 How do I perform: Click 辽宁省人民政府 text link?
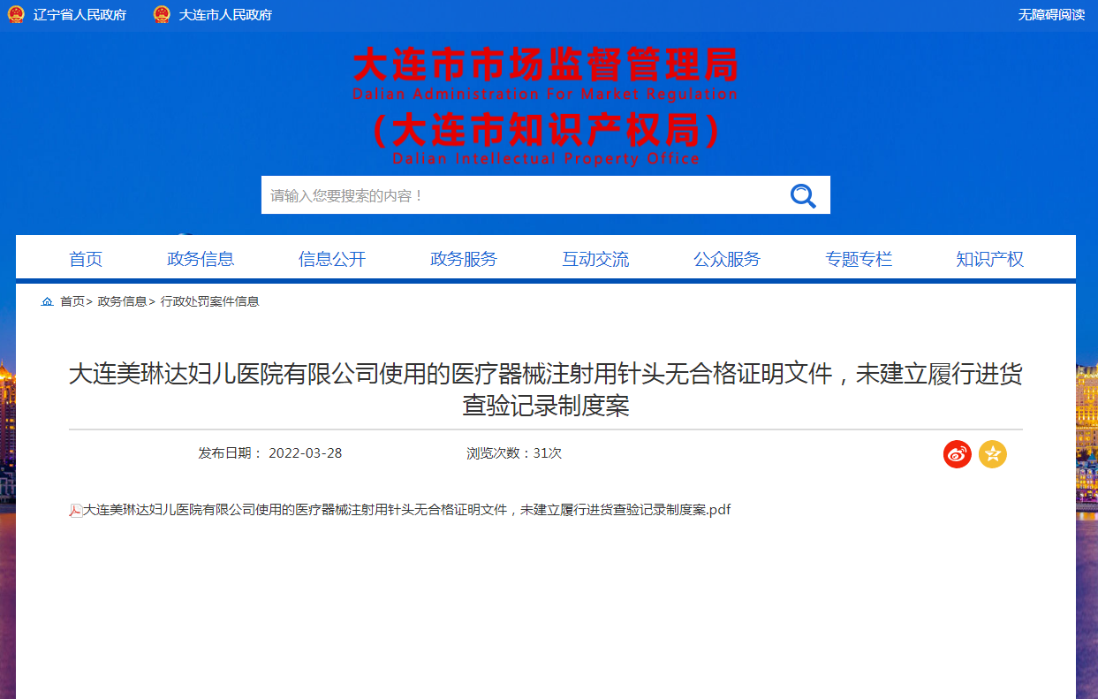click(80, 15)
